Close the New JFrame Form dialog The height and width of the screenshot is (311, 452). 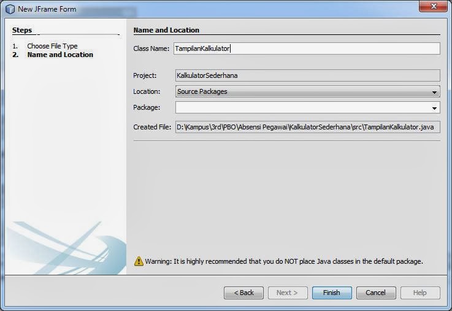[x=433, y=6]
